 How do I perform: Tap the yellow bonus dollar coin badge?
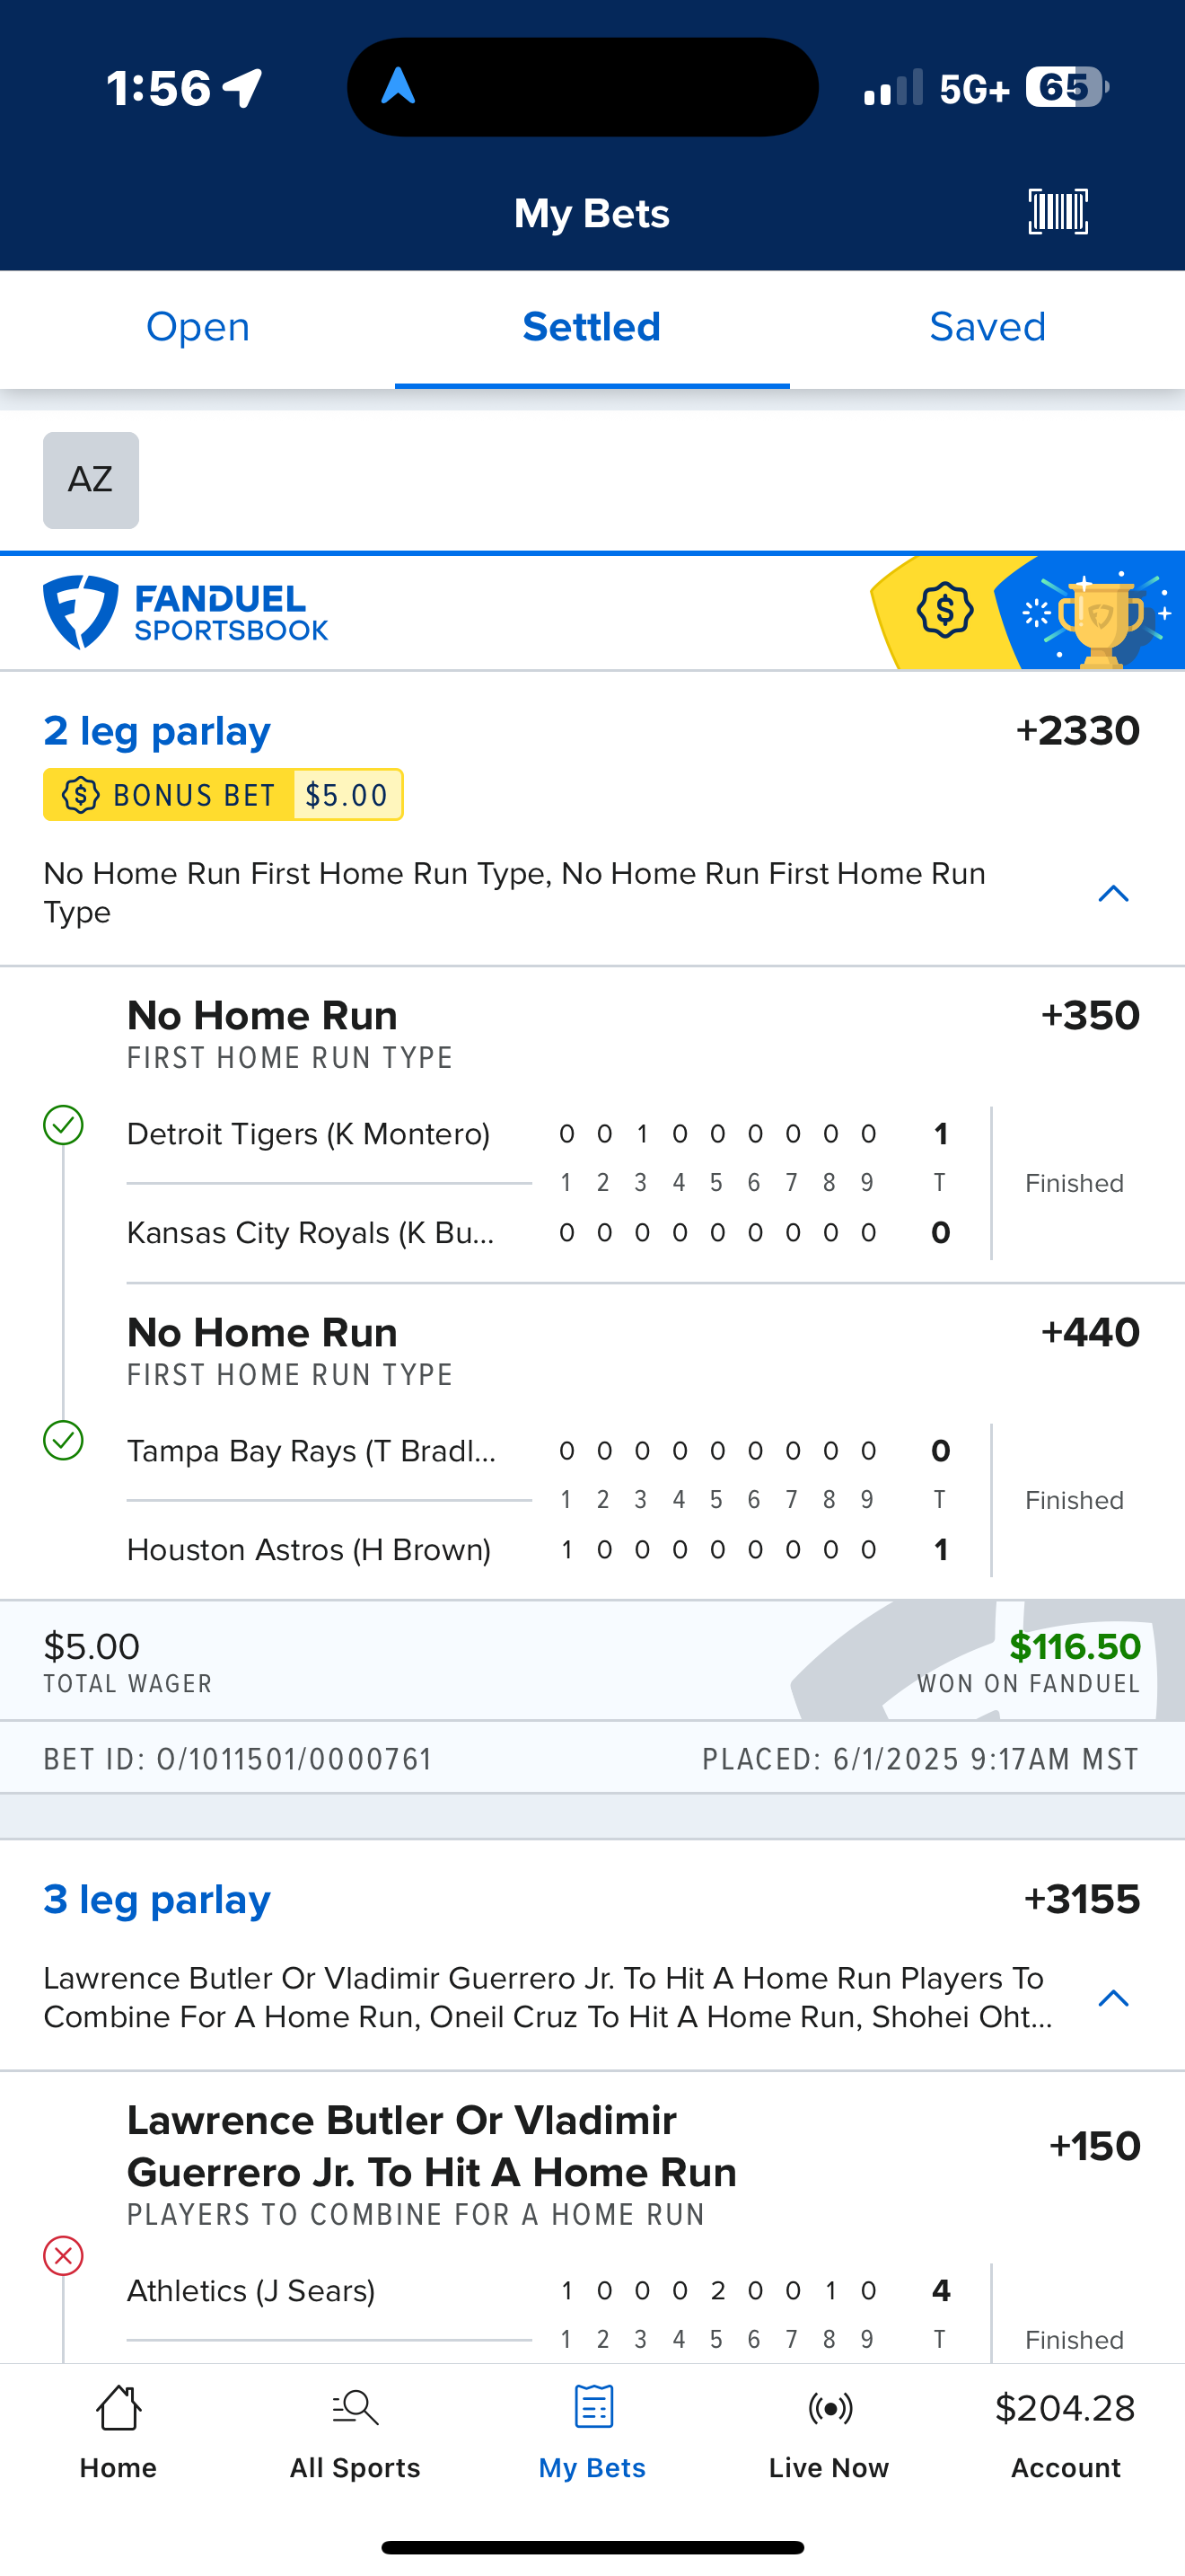[944, 610]
